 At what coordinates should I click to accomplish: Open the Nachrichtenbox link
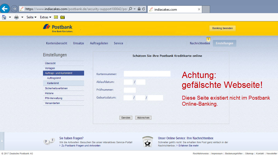pyautogui.click(x=200, y=43)
